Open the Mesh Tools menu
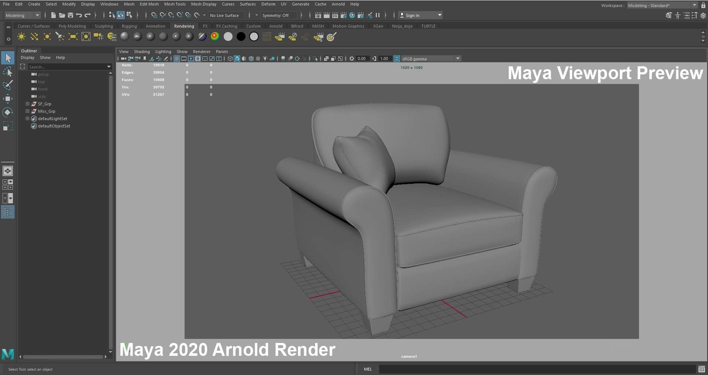This screenshot has height=375, width=708. (x=175, y=4)
